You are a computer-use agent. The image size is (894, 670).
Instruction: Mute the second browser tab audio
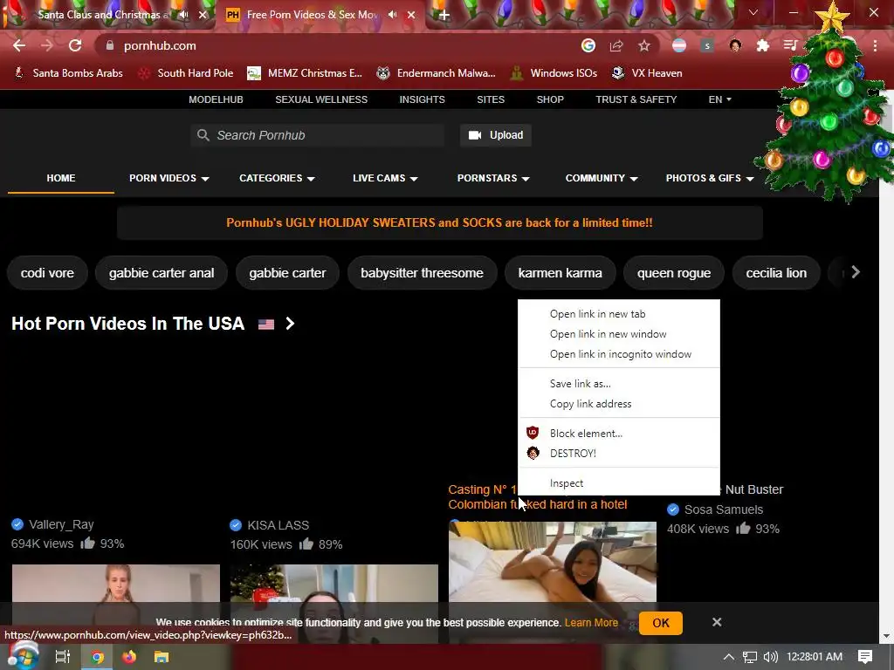point(392,15)
